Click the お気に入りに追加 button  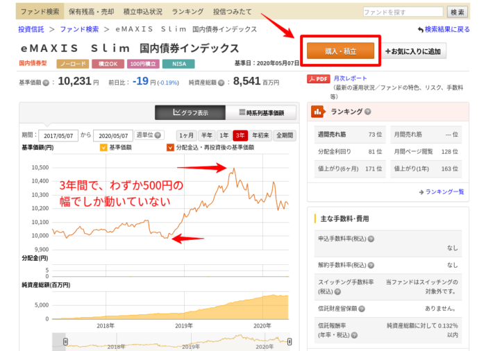tap(413, 51)
